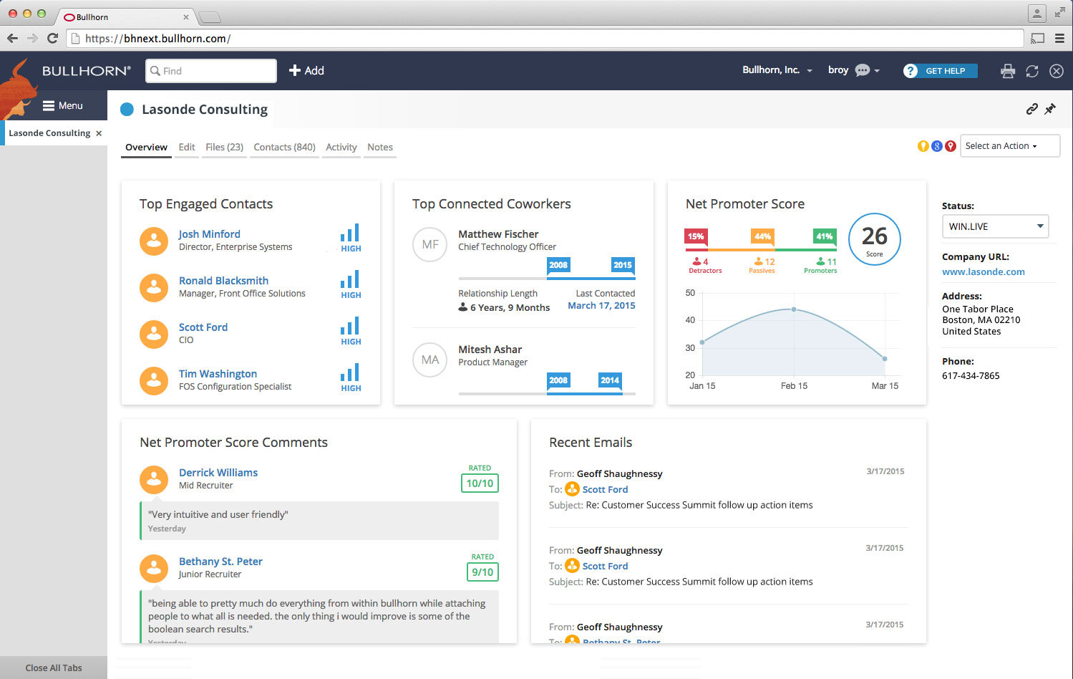Click the 26 Score circle
Screen dimensions: 1073x679
click(x=874, y=239)
